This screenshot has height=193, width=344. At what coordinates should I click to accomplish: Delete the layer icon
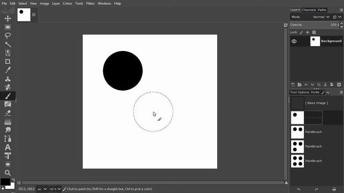coord(339,85)
